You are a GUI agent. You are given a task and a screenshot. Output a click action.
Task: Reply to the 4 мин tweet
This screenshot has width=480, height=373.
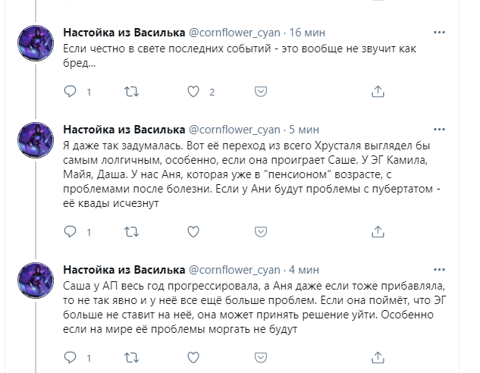tap(71, 356)
